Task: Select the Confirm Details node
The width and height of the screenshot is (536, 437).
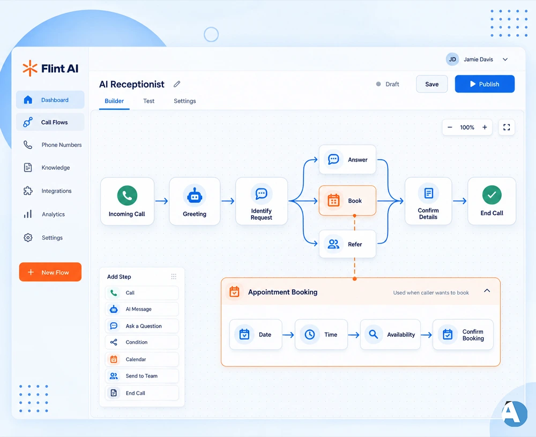Action: [428, 201]
